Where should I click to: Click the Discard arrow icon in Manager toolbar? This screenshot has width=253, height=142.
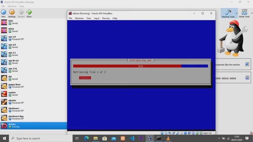pyautogui.click(x=21, y=12)
